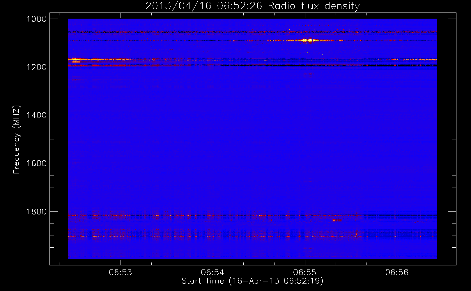Screen dimensions: 471x291
Task: Click the 'Start Time' x-axis label
Action: (252, 281)
